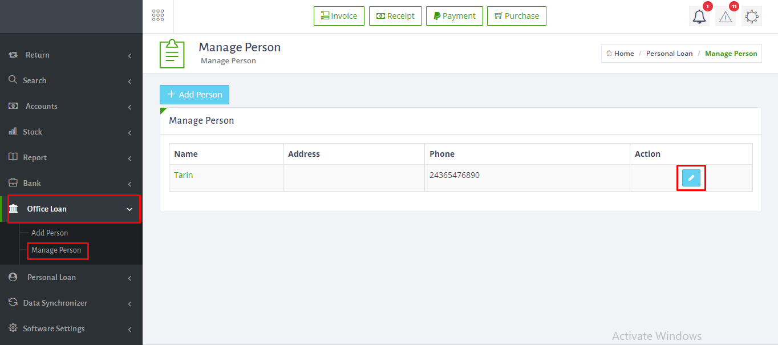Image resolution: width=778 pixels, height=345 pixels.
Task: Expand the Accounts menu chevron
Action: coord(129,107)
